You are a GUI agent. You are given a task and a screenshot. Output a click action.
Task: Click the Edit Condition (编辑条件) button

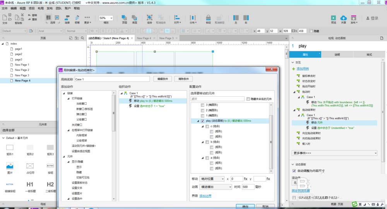coord(163,79)
